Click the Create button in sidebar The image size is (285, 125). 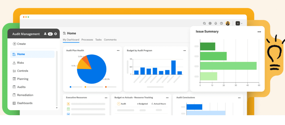point(19,44)
